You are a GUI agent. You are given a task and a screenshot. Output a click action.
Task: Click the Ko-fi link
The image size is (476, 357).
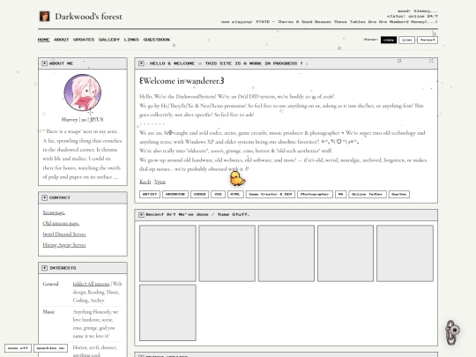[145, 182]
